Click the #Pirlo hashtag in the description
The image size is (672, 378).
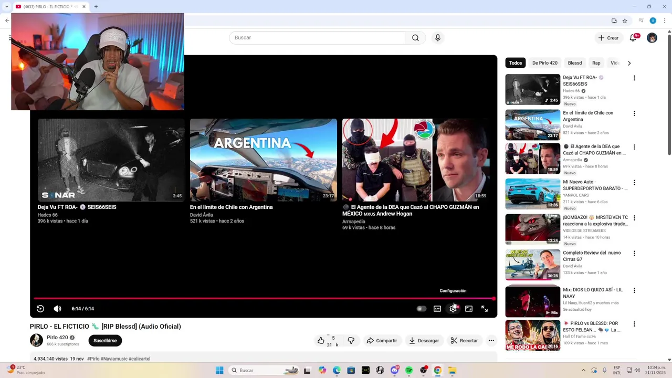[93, 359]
